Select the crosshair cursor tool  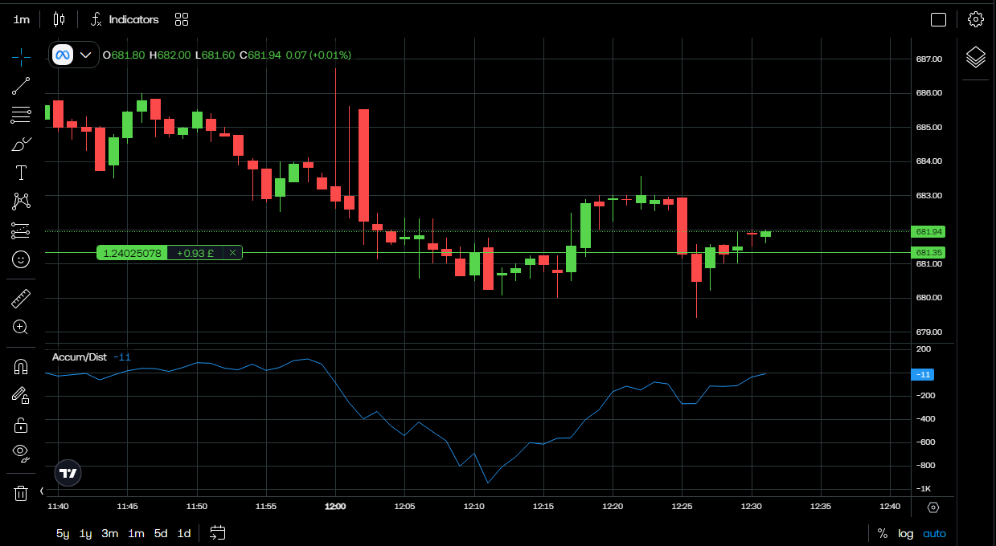coord(21,56)
